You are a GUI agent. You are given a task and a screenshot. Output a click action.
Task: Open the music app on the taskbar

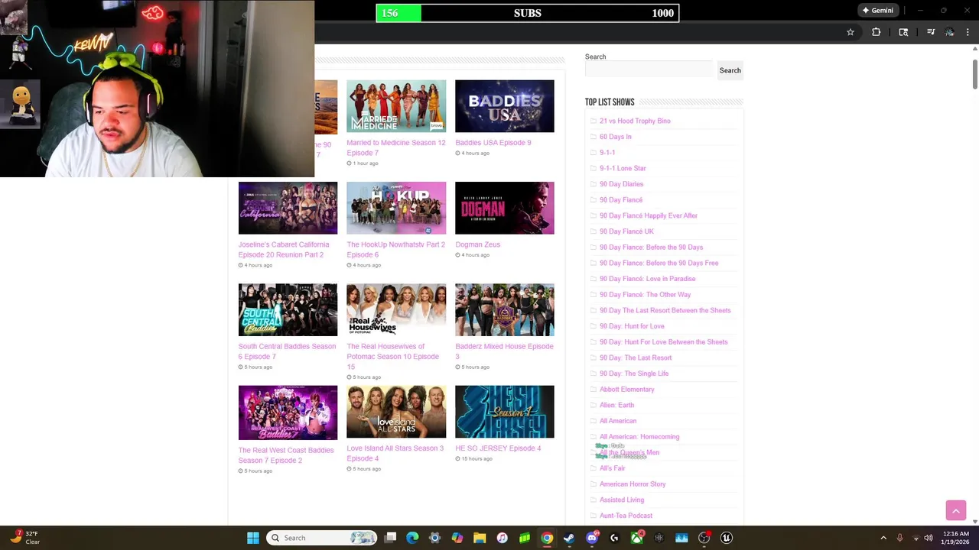click(502, 538)
